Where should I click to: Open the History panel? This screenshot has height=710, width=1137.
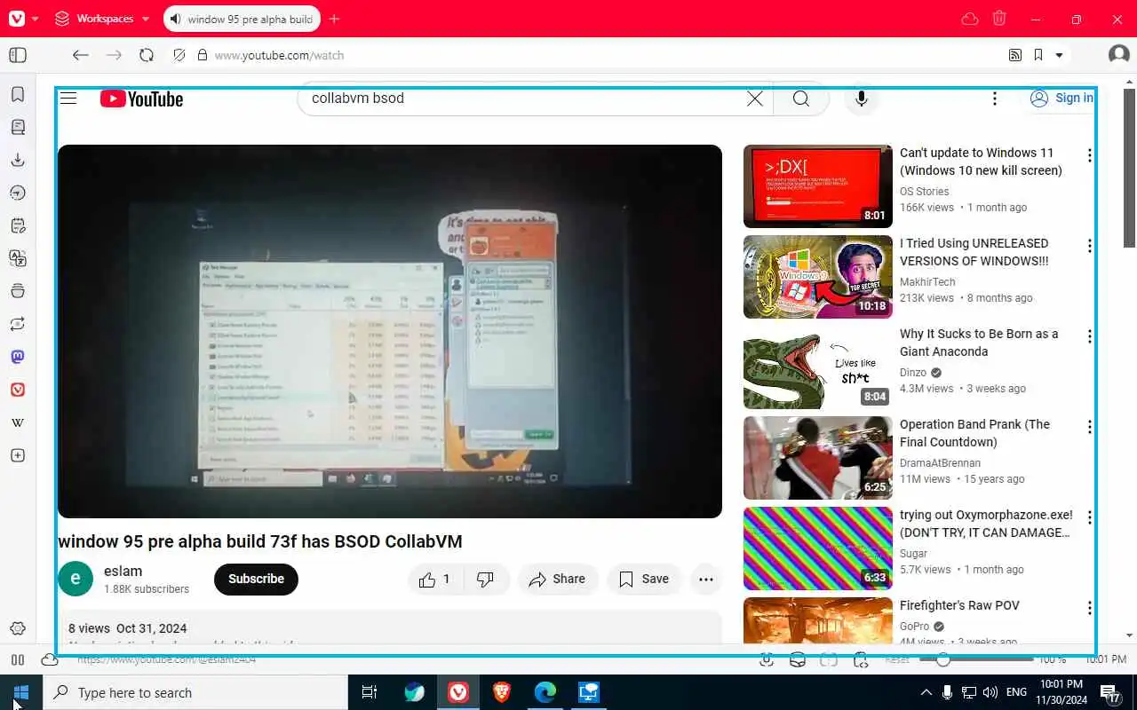click(18, 193)
